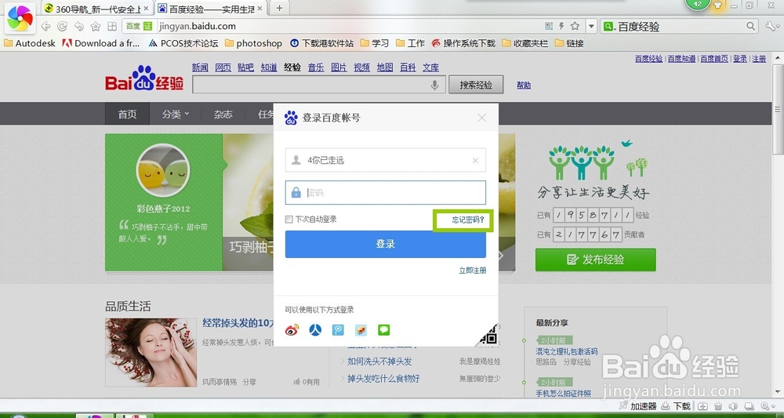
Task: Open the sleeping woman article thumbnail
Action: pyautogui.click(x=151, y=352)
